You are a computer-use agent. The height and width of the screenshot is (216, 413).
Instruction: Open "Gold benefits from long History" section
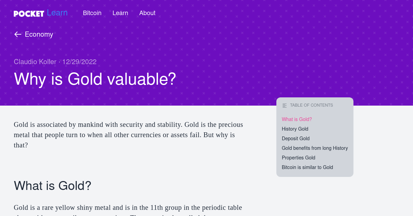315,148
